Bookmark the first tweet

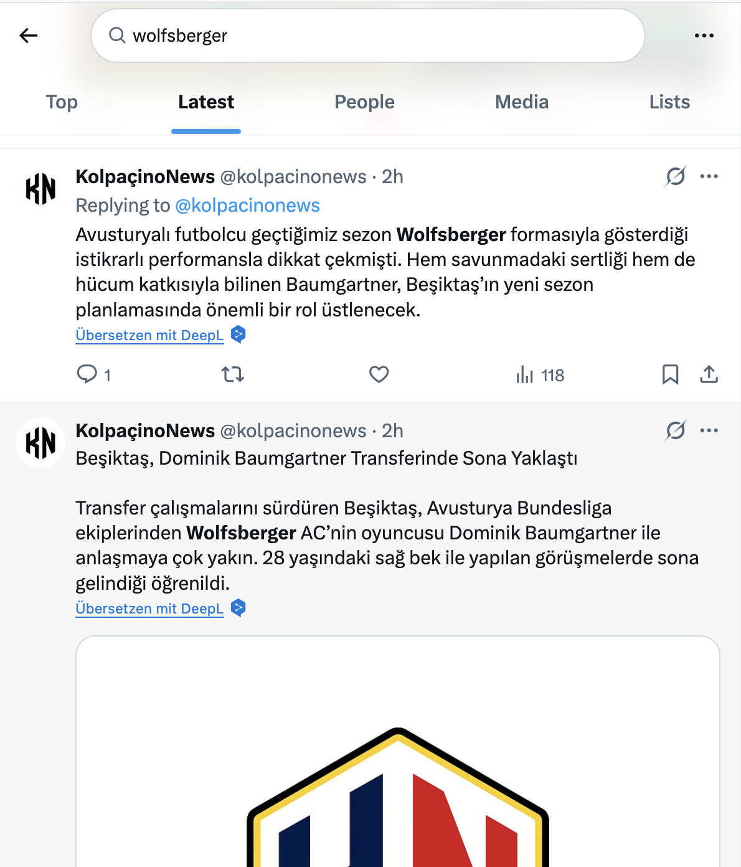click(670, 374)
